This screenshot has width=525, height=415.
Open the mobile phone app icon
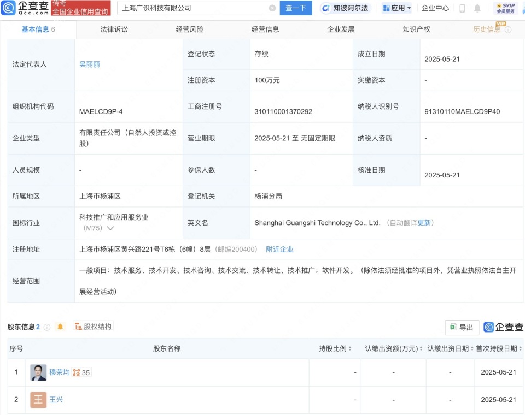pyautogui.click(x=462, y=8)
